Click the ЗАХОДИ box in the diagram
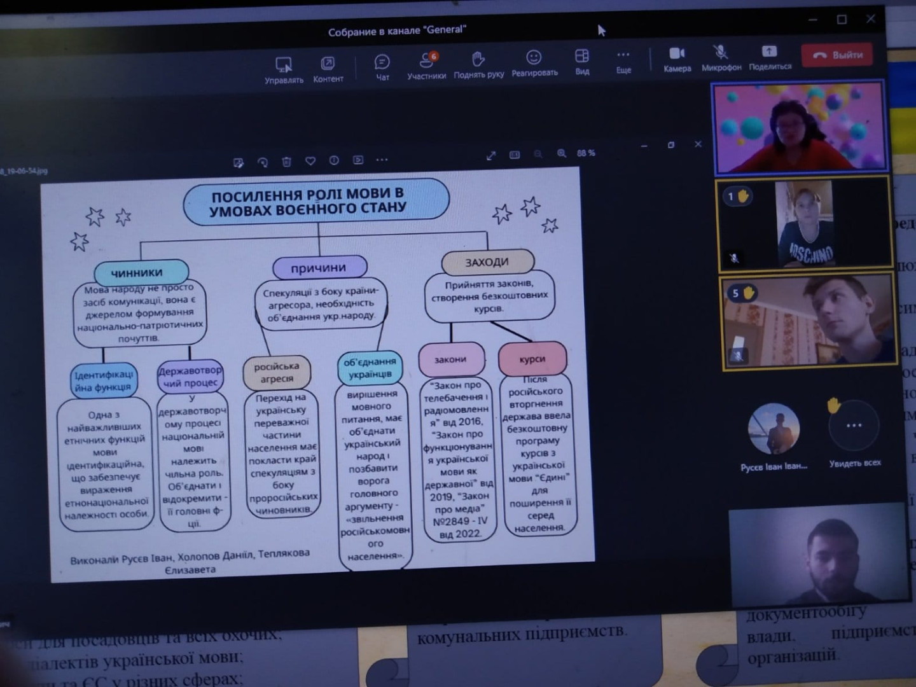The height and width of the screenshot is (687, 916). [487, 261]
